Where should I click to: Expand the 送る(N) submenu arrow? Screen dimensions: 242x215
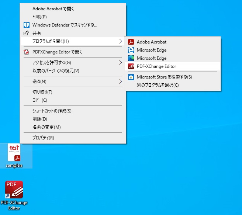[x=120, y=82]
